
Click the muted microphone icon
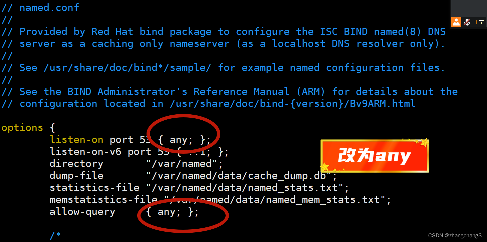(x=467, y=22)
